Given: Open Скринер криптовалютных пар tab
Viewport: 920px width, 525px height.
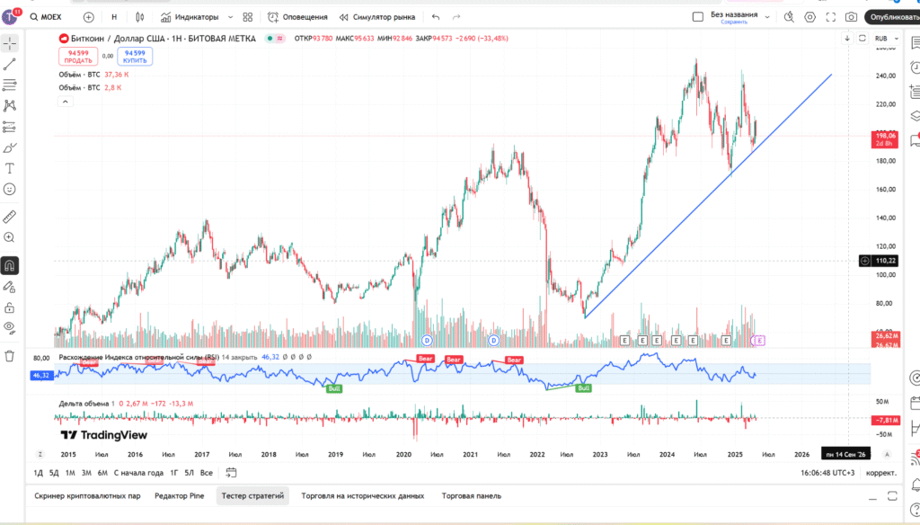Looking at the screenshot, I should pyautogui.click(x=87, y=496).
